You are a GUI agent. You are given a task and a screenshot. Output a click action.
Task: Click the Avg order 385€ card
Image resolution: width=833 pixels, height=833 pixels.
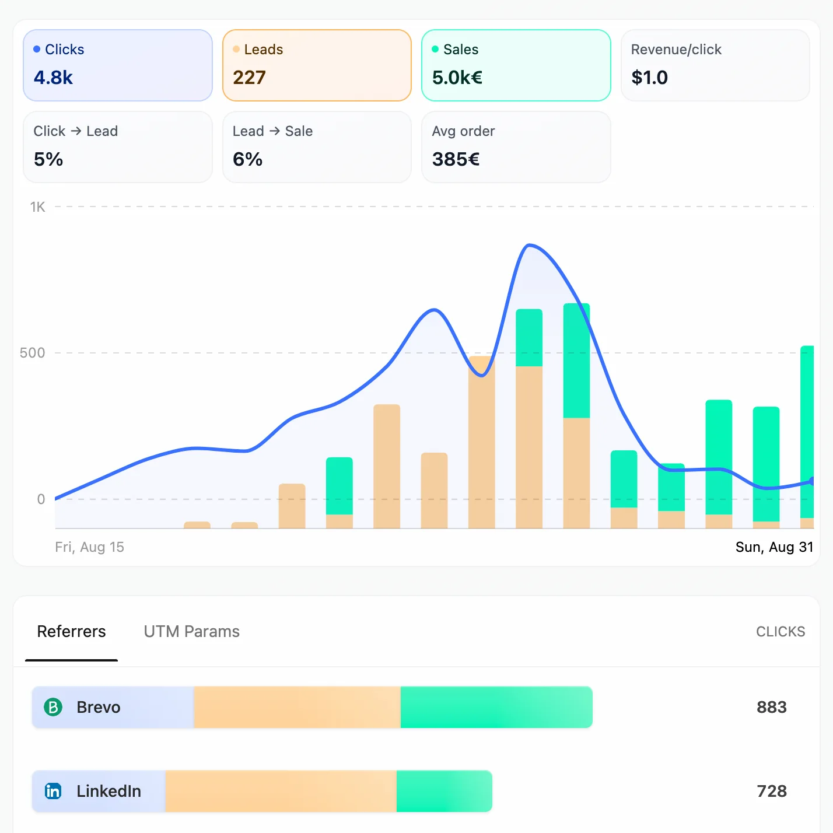516,147
